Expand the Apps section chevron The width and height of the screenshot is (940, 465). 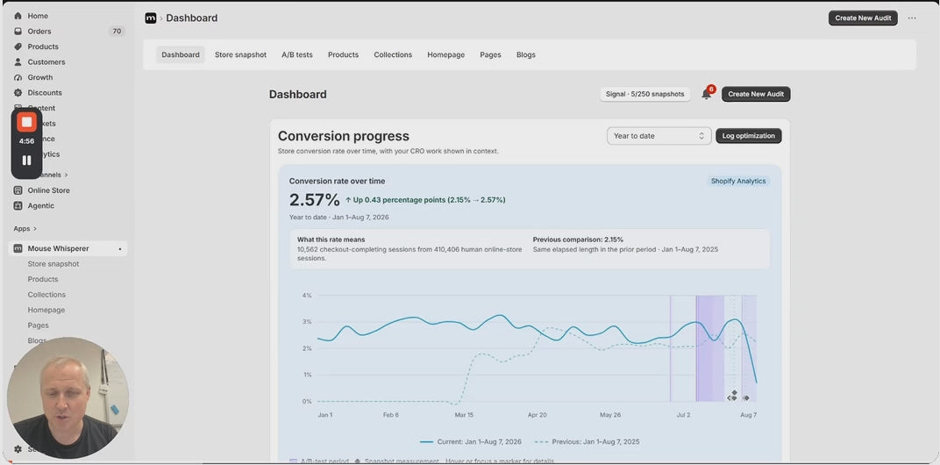click(x=35, y=229)
